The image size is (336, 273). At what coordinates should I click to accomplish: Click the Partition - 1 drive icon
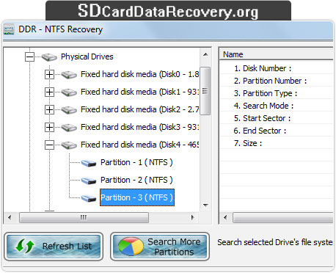click(89, 163)
